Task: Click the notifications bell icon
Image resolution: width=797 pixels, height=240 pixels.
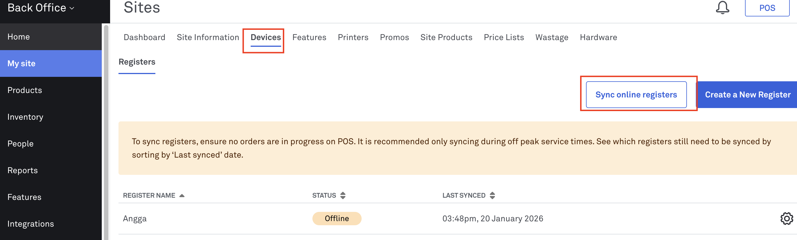Action: tap(722, 8)
